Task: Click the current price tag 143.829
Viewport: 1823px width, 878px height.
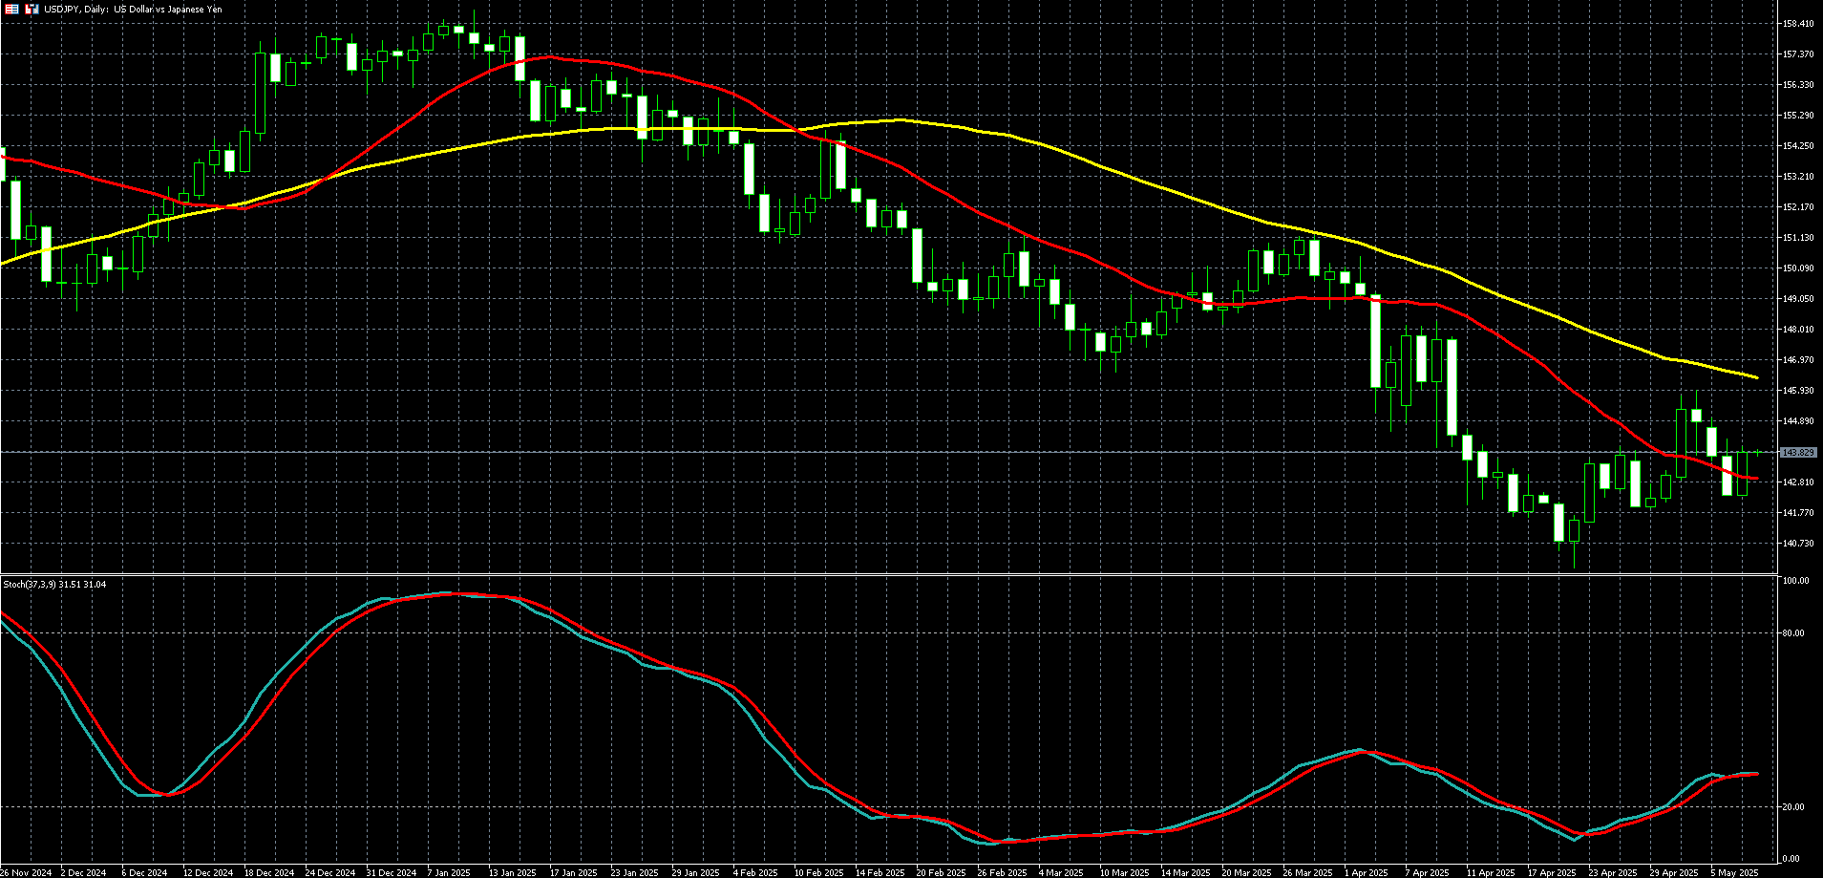Action: point(1798,452)
